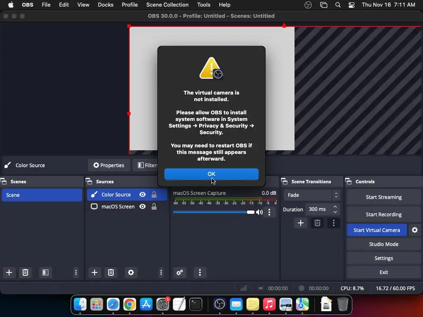Open Apple menu
The width and height of the screenshot is (423, 317).
tap(11, 5)
